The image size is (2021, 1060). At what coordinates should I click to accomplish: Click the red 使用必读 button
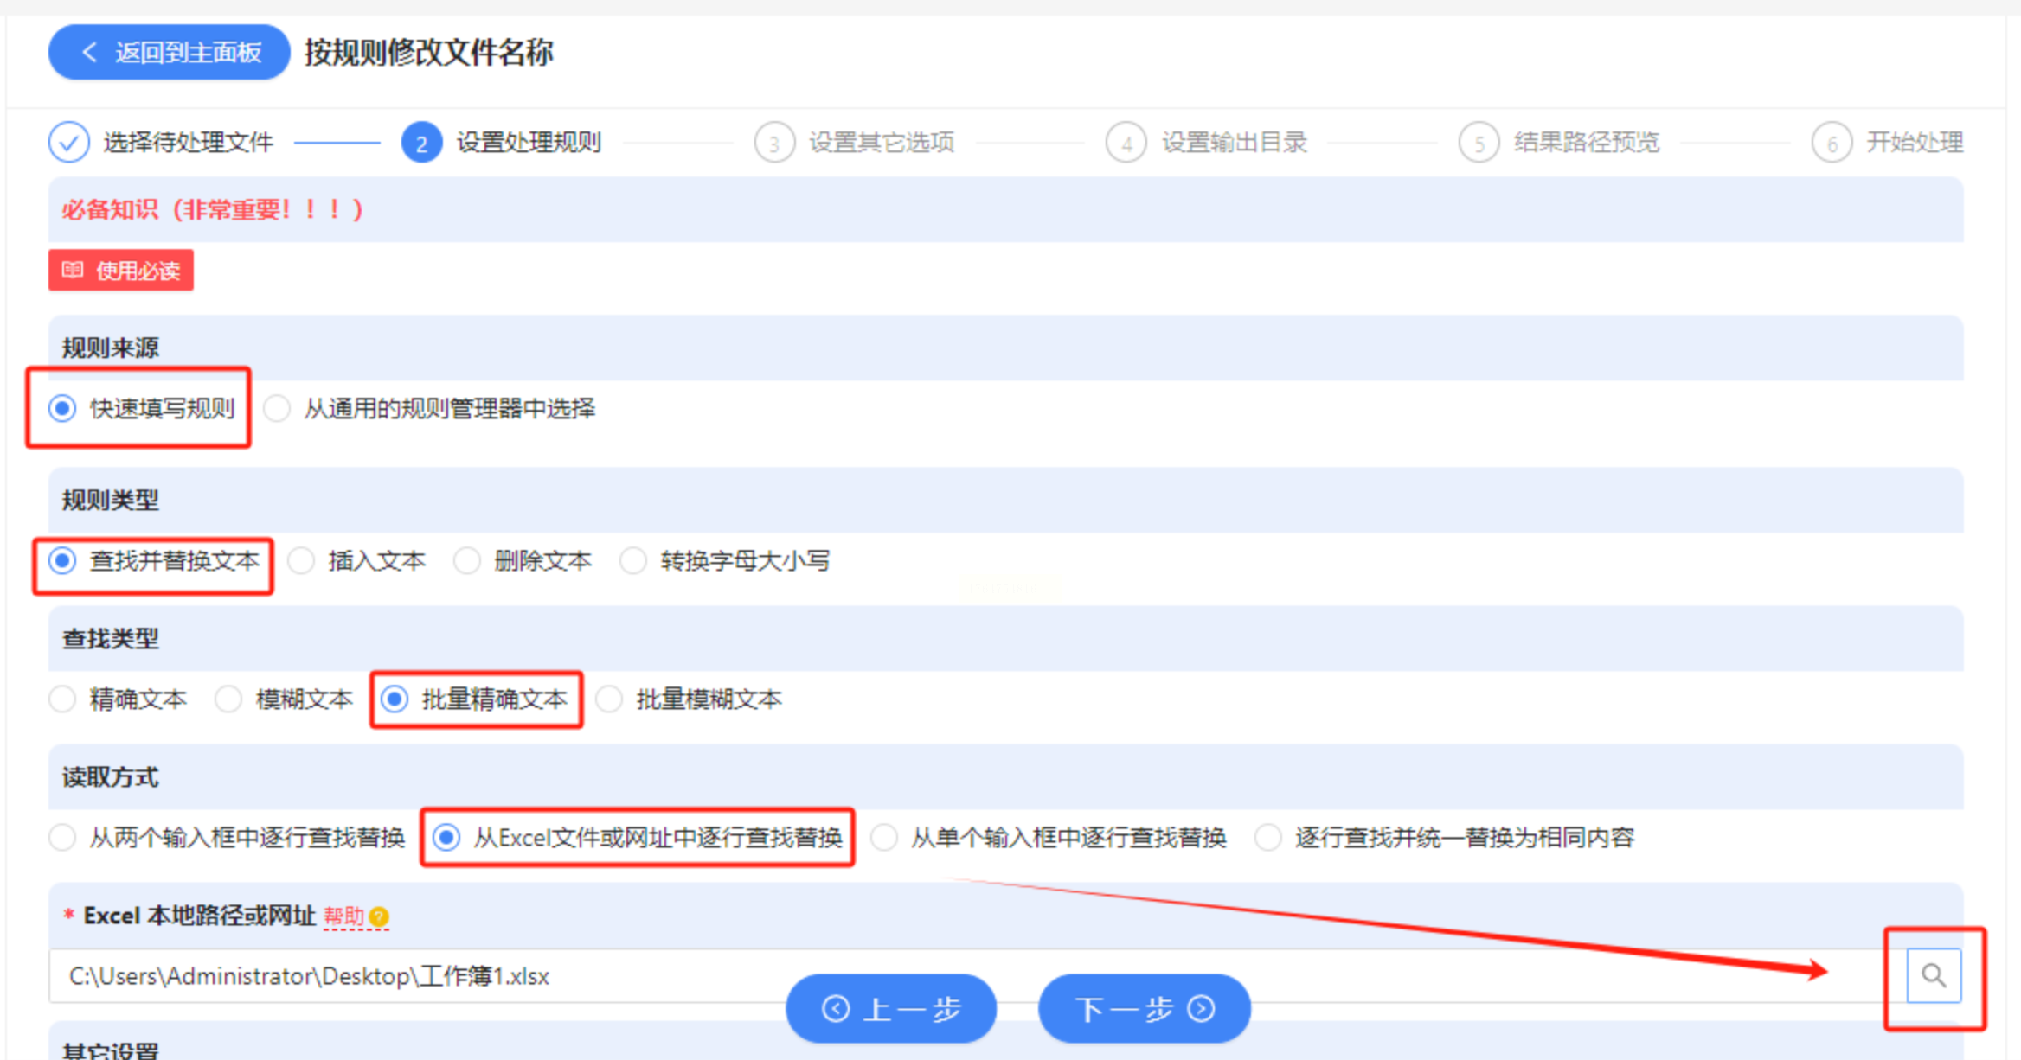coord(121,271)
